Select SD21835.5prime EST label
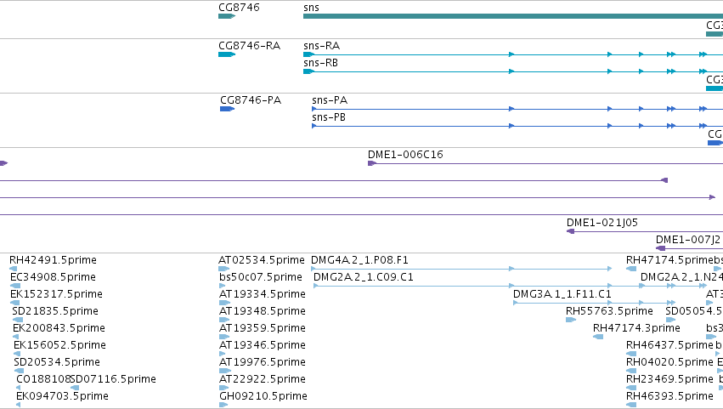This screenshot has height=409, width=723. click(x=55, y=311)
